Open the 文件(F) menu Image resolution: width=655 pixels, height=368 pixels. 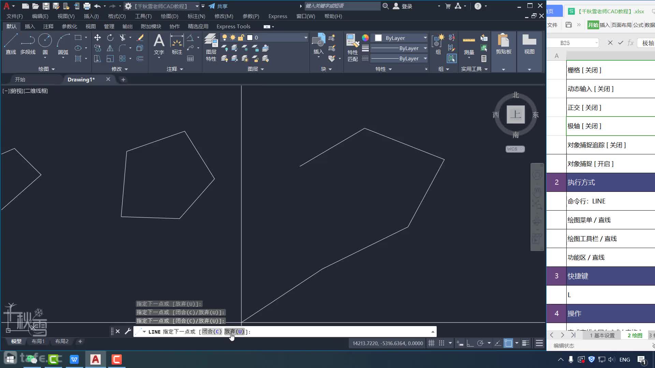click(15, 16)
